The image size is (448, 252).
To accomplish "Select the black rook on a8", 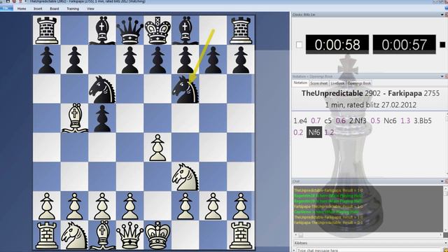I will (x=47, y=30).
